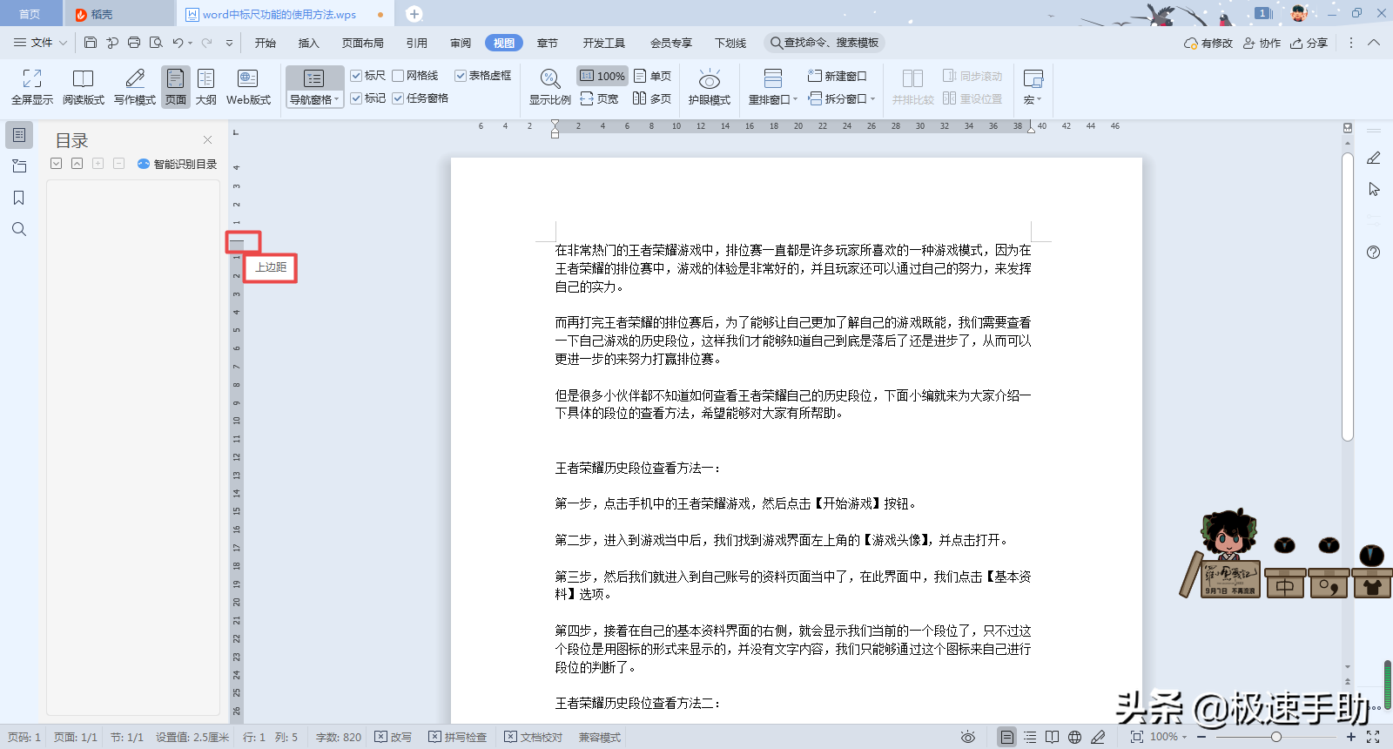The height and width of the screenshot is (749, 1393).
Task: Open the undo history dropdown arrow
Action: coord(190,43)
